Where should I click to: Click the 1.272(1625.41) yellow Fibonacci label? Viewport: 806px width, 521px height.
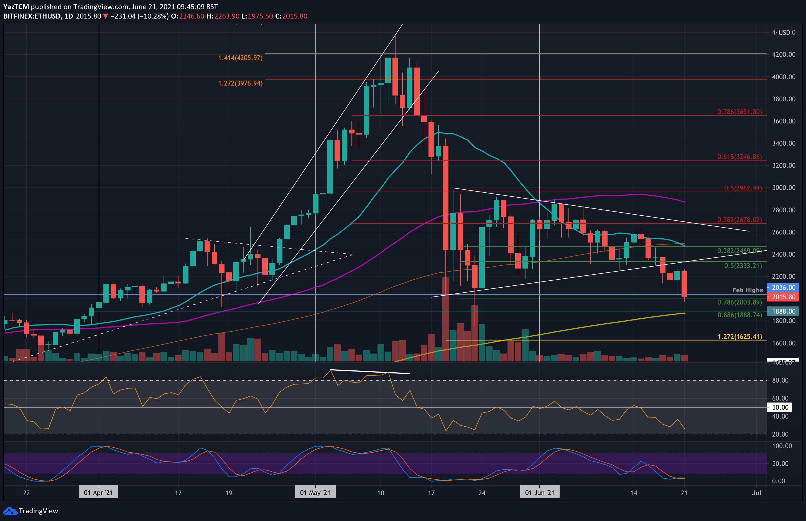click(x=740, y=337)
